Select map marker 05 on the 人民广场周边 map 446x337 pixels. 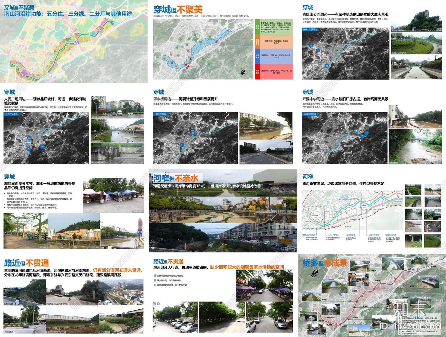[x=28, y=149]
